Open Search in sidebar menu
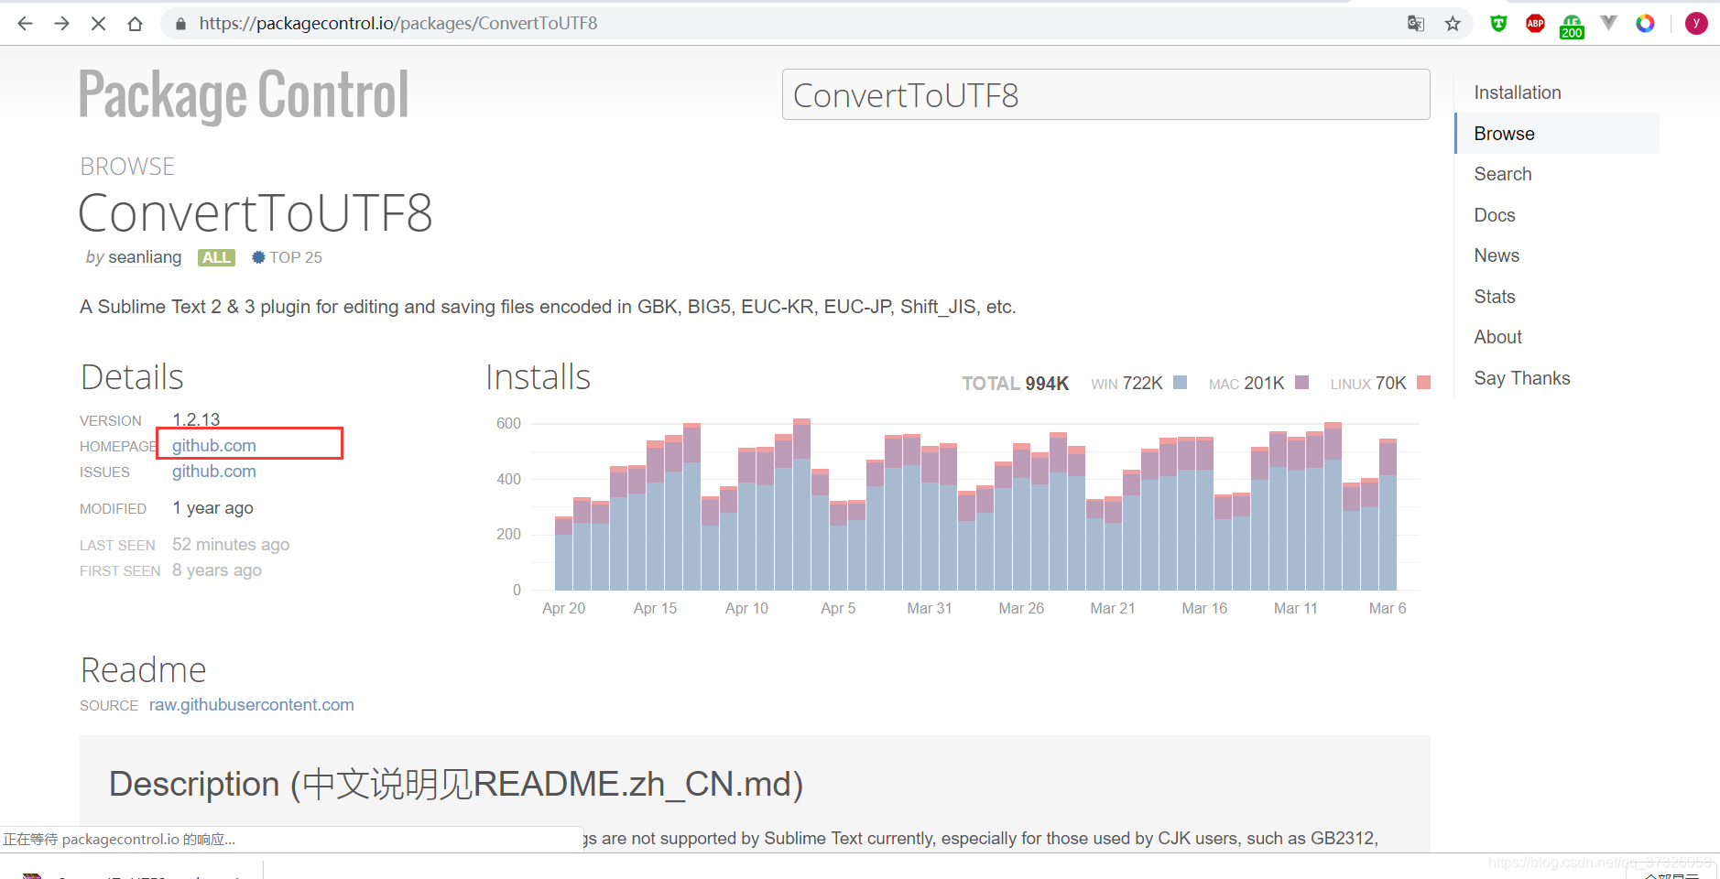This screenshot has width=1720, height=879. tap(1502, 174)
